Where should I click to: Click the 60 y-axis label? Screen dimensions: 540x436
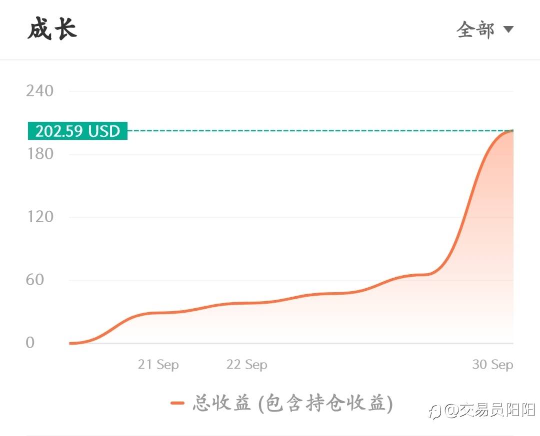click(35, 280)
